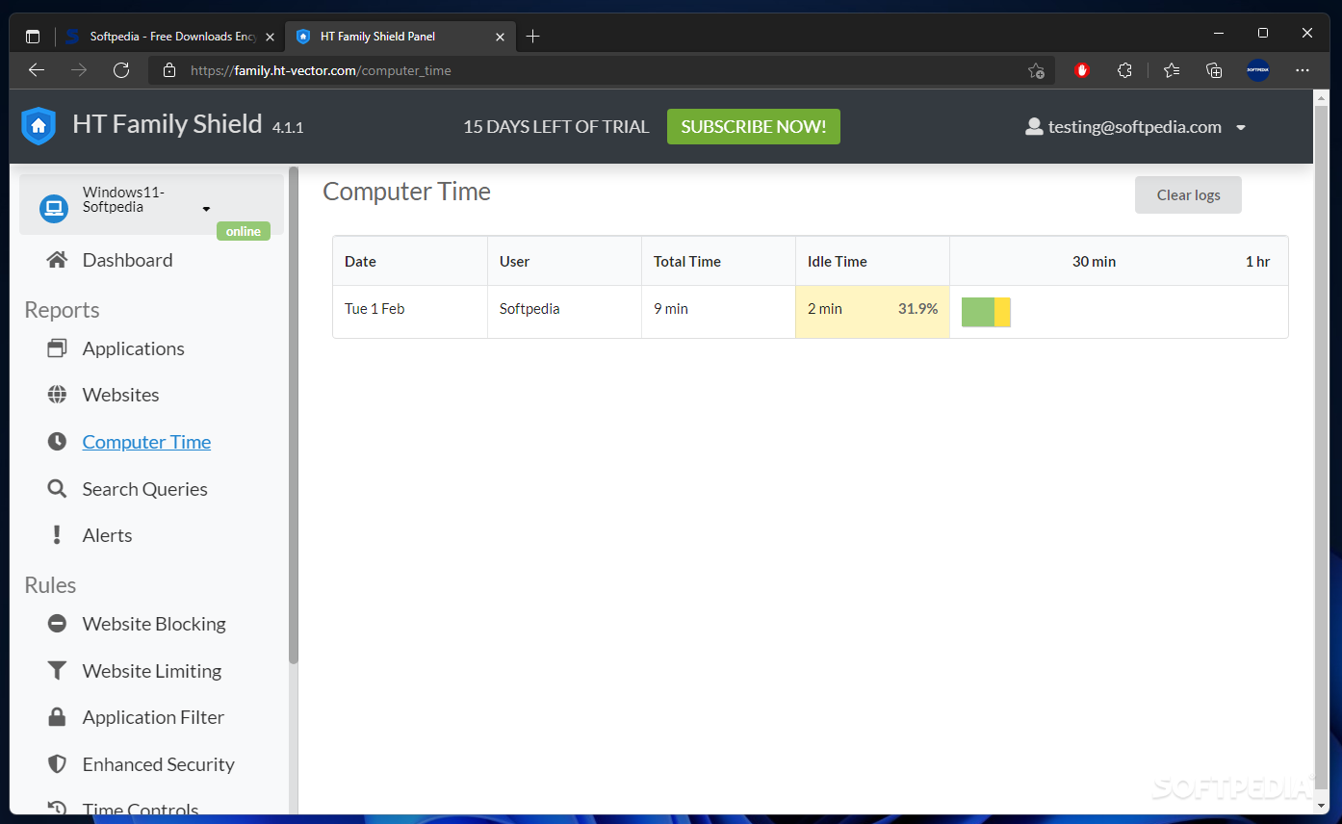This screenshot has height=824, width=1342.
Task: Click the Application Filter padlock icon
Action: pyautogui.click(x=58, y=717)
